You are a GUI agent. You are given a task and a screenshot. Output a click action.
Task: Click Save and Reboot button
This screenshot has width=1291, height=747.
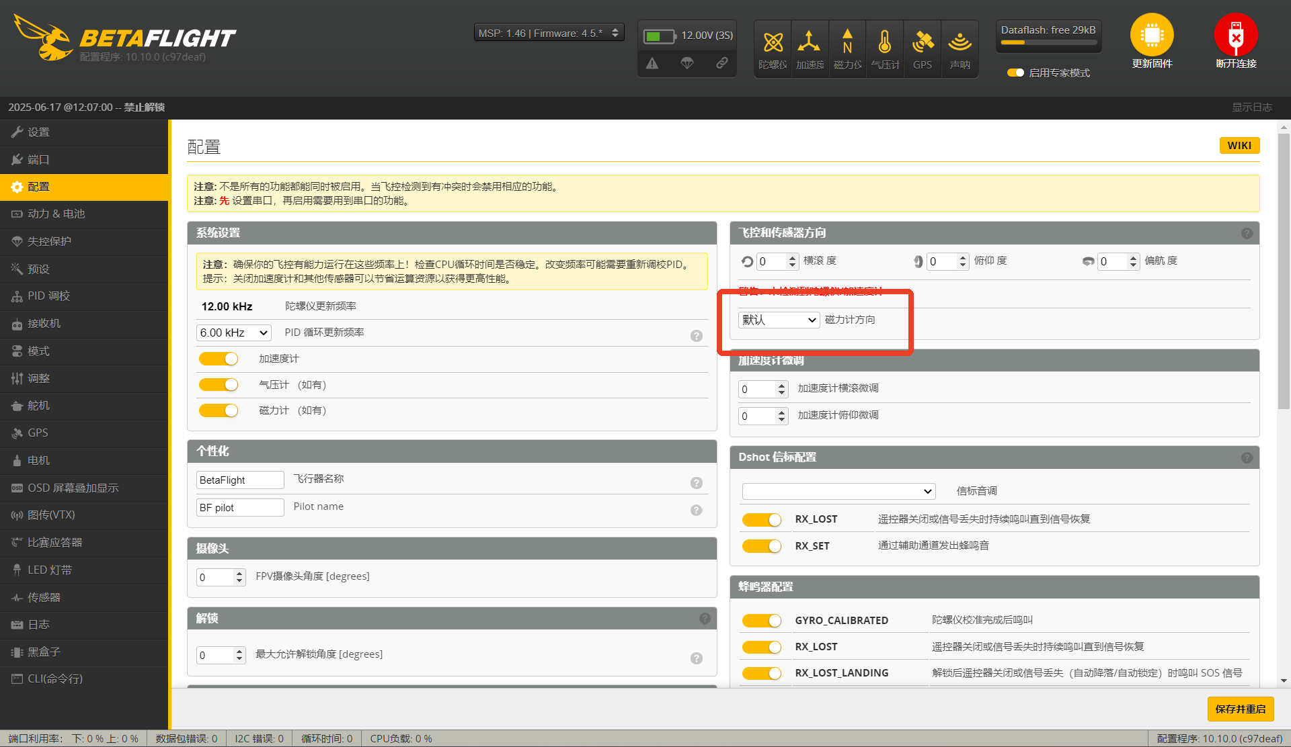[1241, 709]
